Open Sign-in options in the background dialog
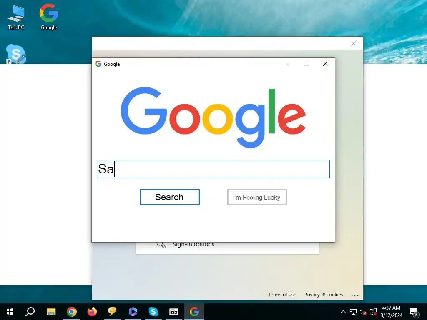 193,244
